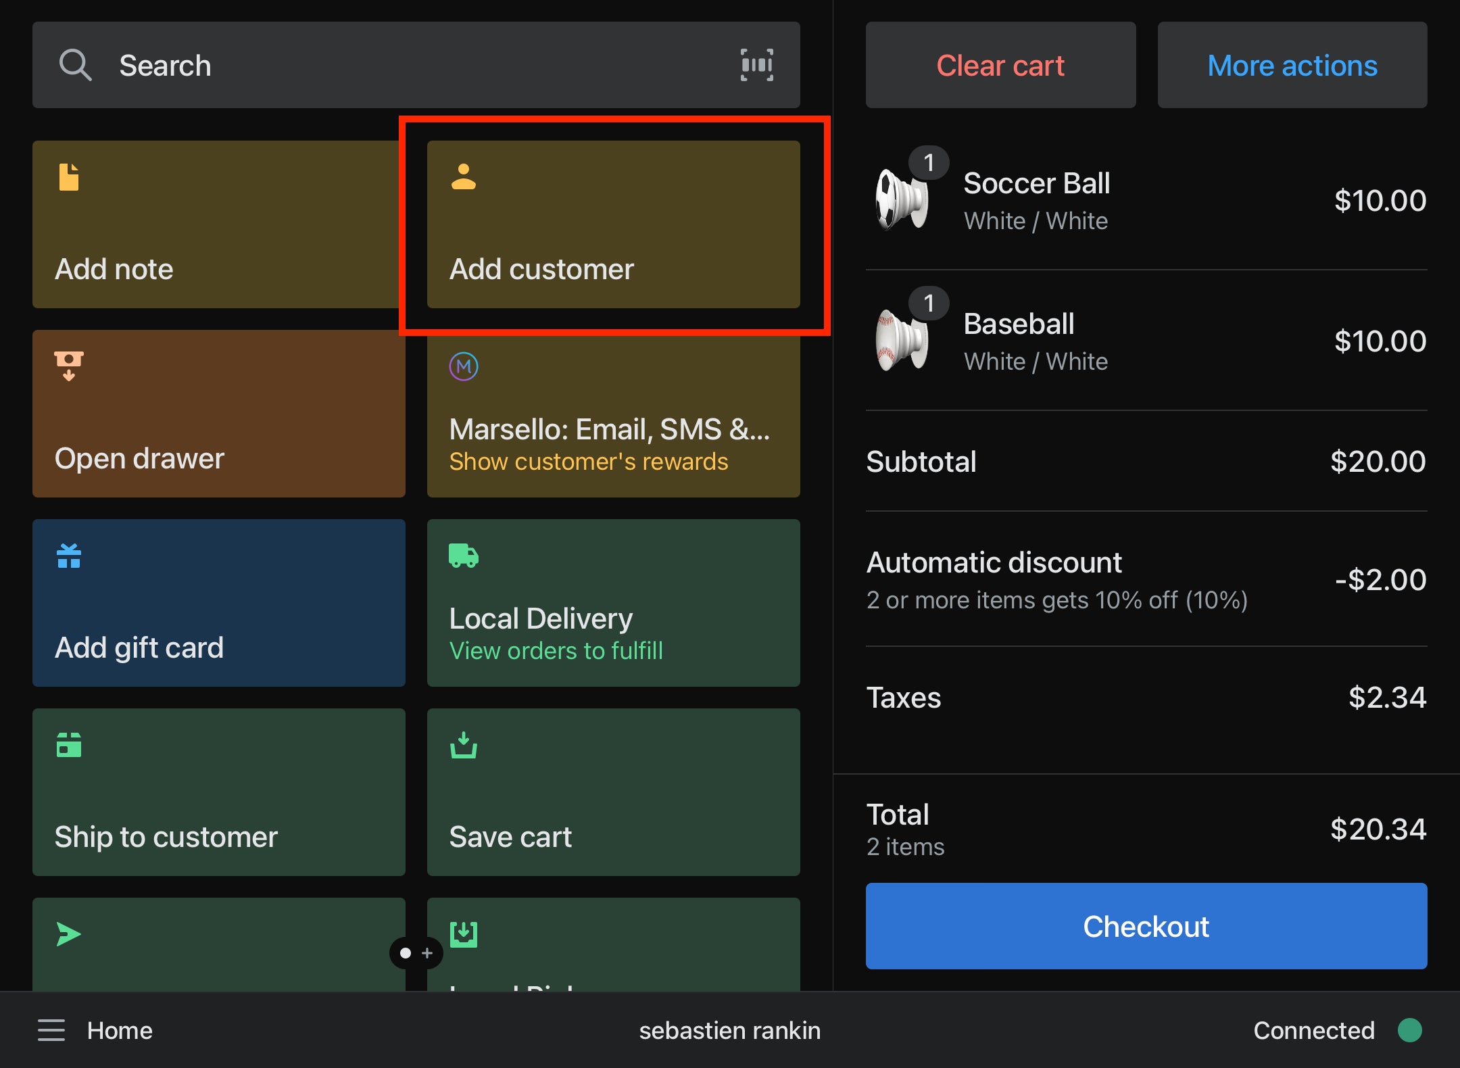Click the Checkout button
The height and width of the screenshot is (1068, 1460).
[1145, 926]
